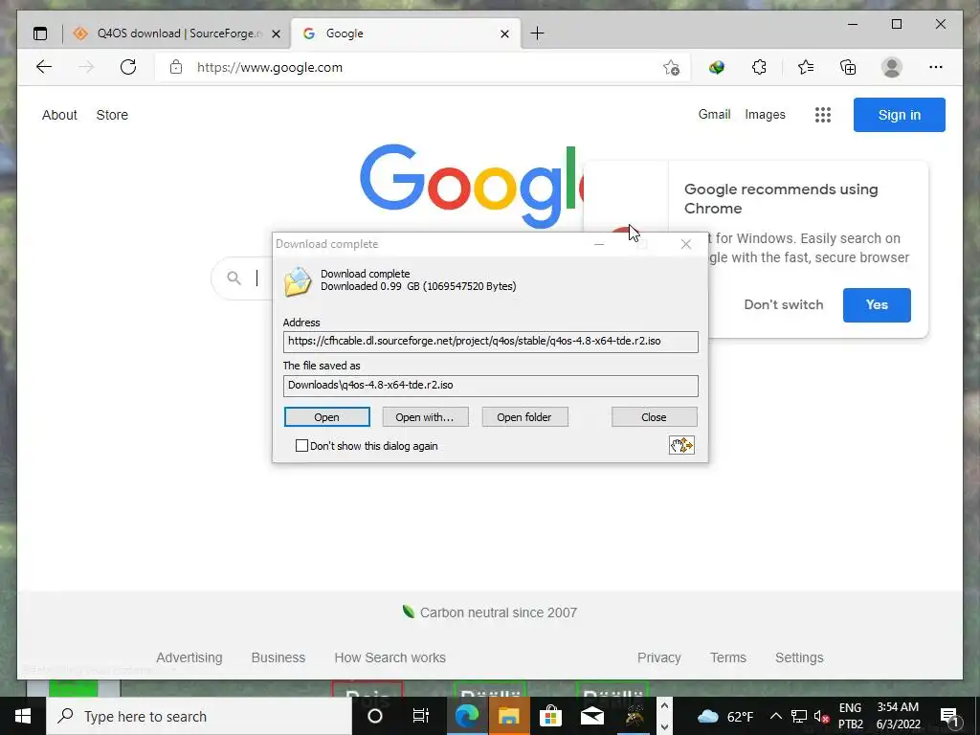Click the Sign in button
Screen dimensions: 980x735
click(x=900, y=115)
